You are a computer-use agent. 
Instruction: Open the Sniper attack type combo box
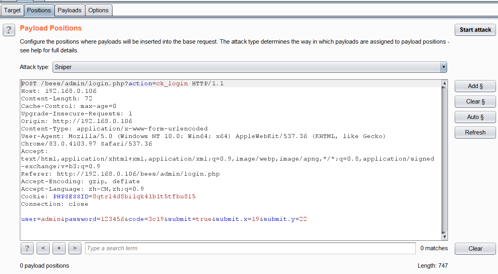[x=250, y=67]
